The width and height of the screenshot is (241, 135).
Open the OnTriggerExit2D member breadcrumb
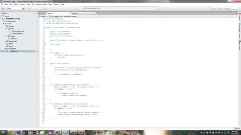click(x=63, y=16)
